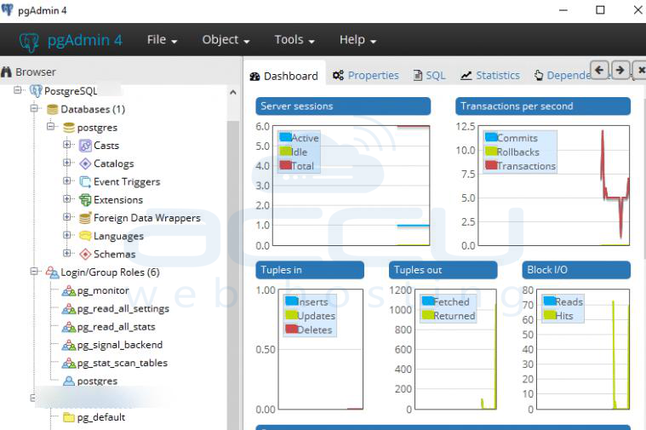Click the Foreign Data Wrappers icon

[85, 218]
